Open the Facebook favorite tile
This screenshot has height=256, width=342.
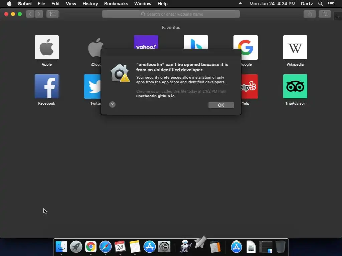point(47,86)
